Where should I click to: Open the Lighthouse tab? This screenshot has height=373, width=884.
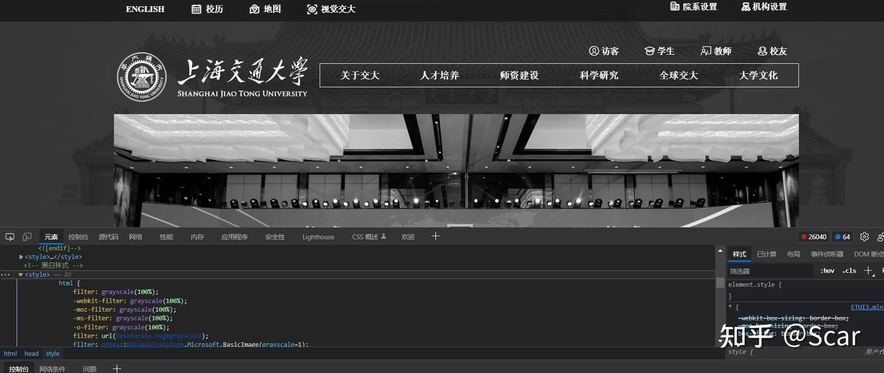coord(318,237)
